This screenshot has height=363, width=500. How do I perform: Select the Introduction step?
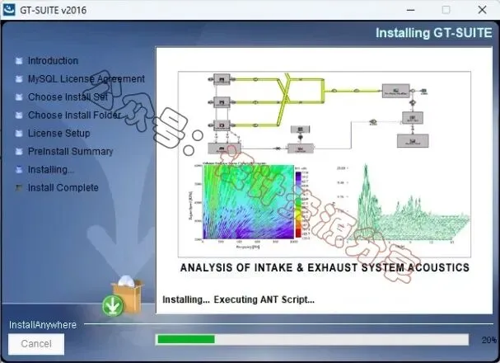coord(53,61)
